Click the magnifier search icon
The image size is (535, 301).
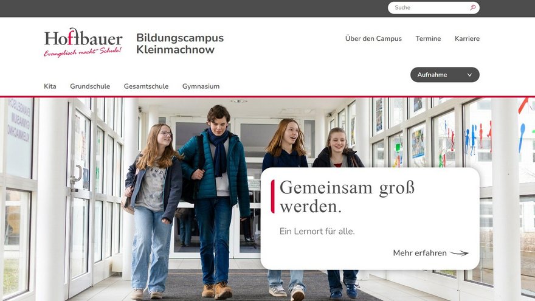[472, 7]
